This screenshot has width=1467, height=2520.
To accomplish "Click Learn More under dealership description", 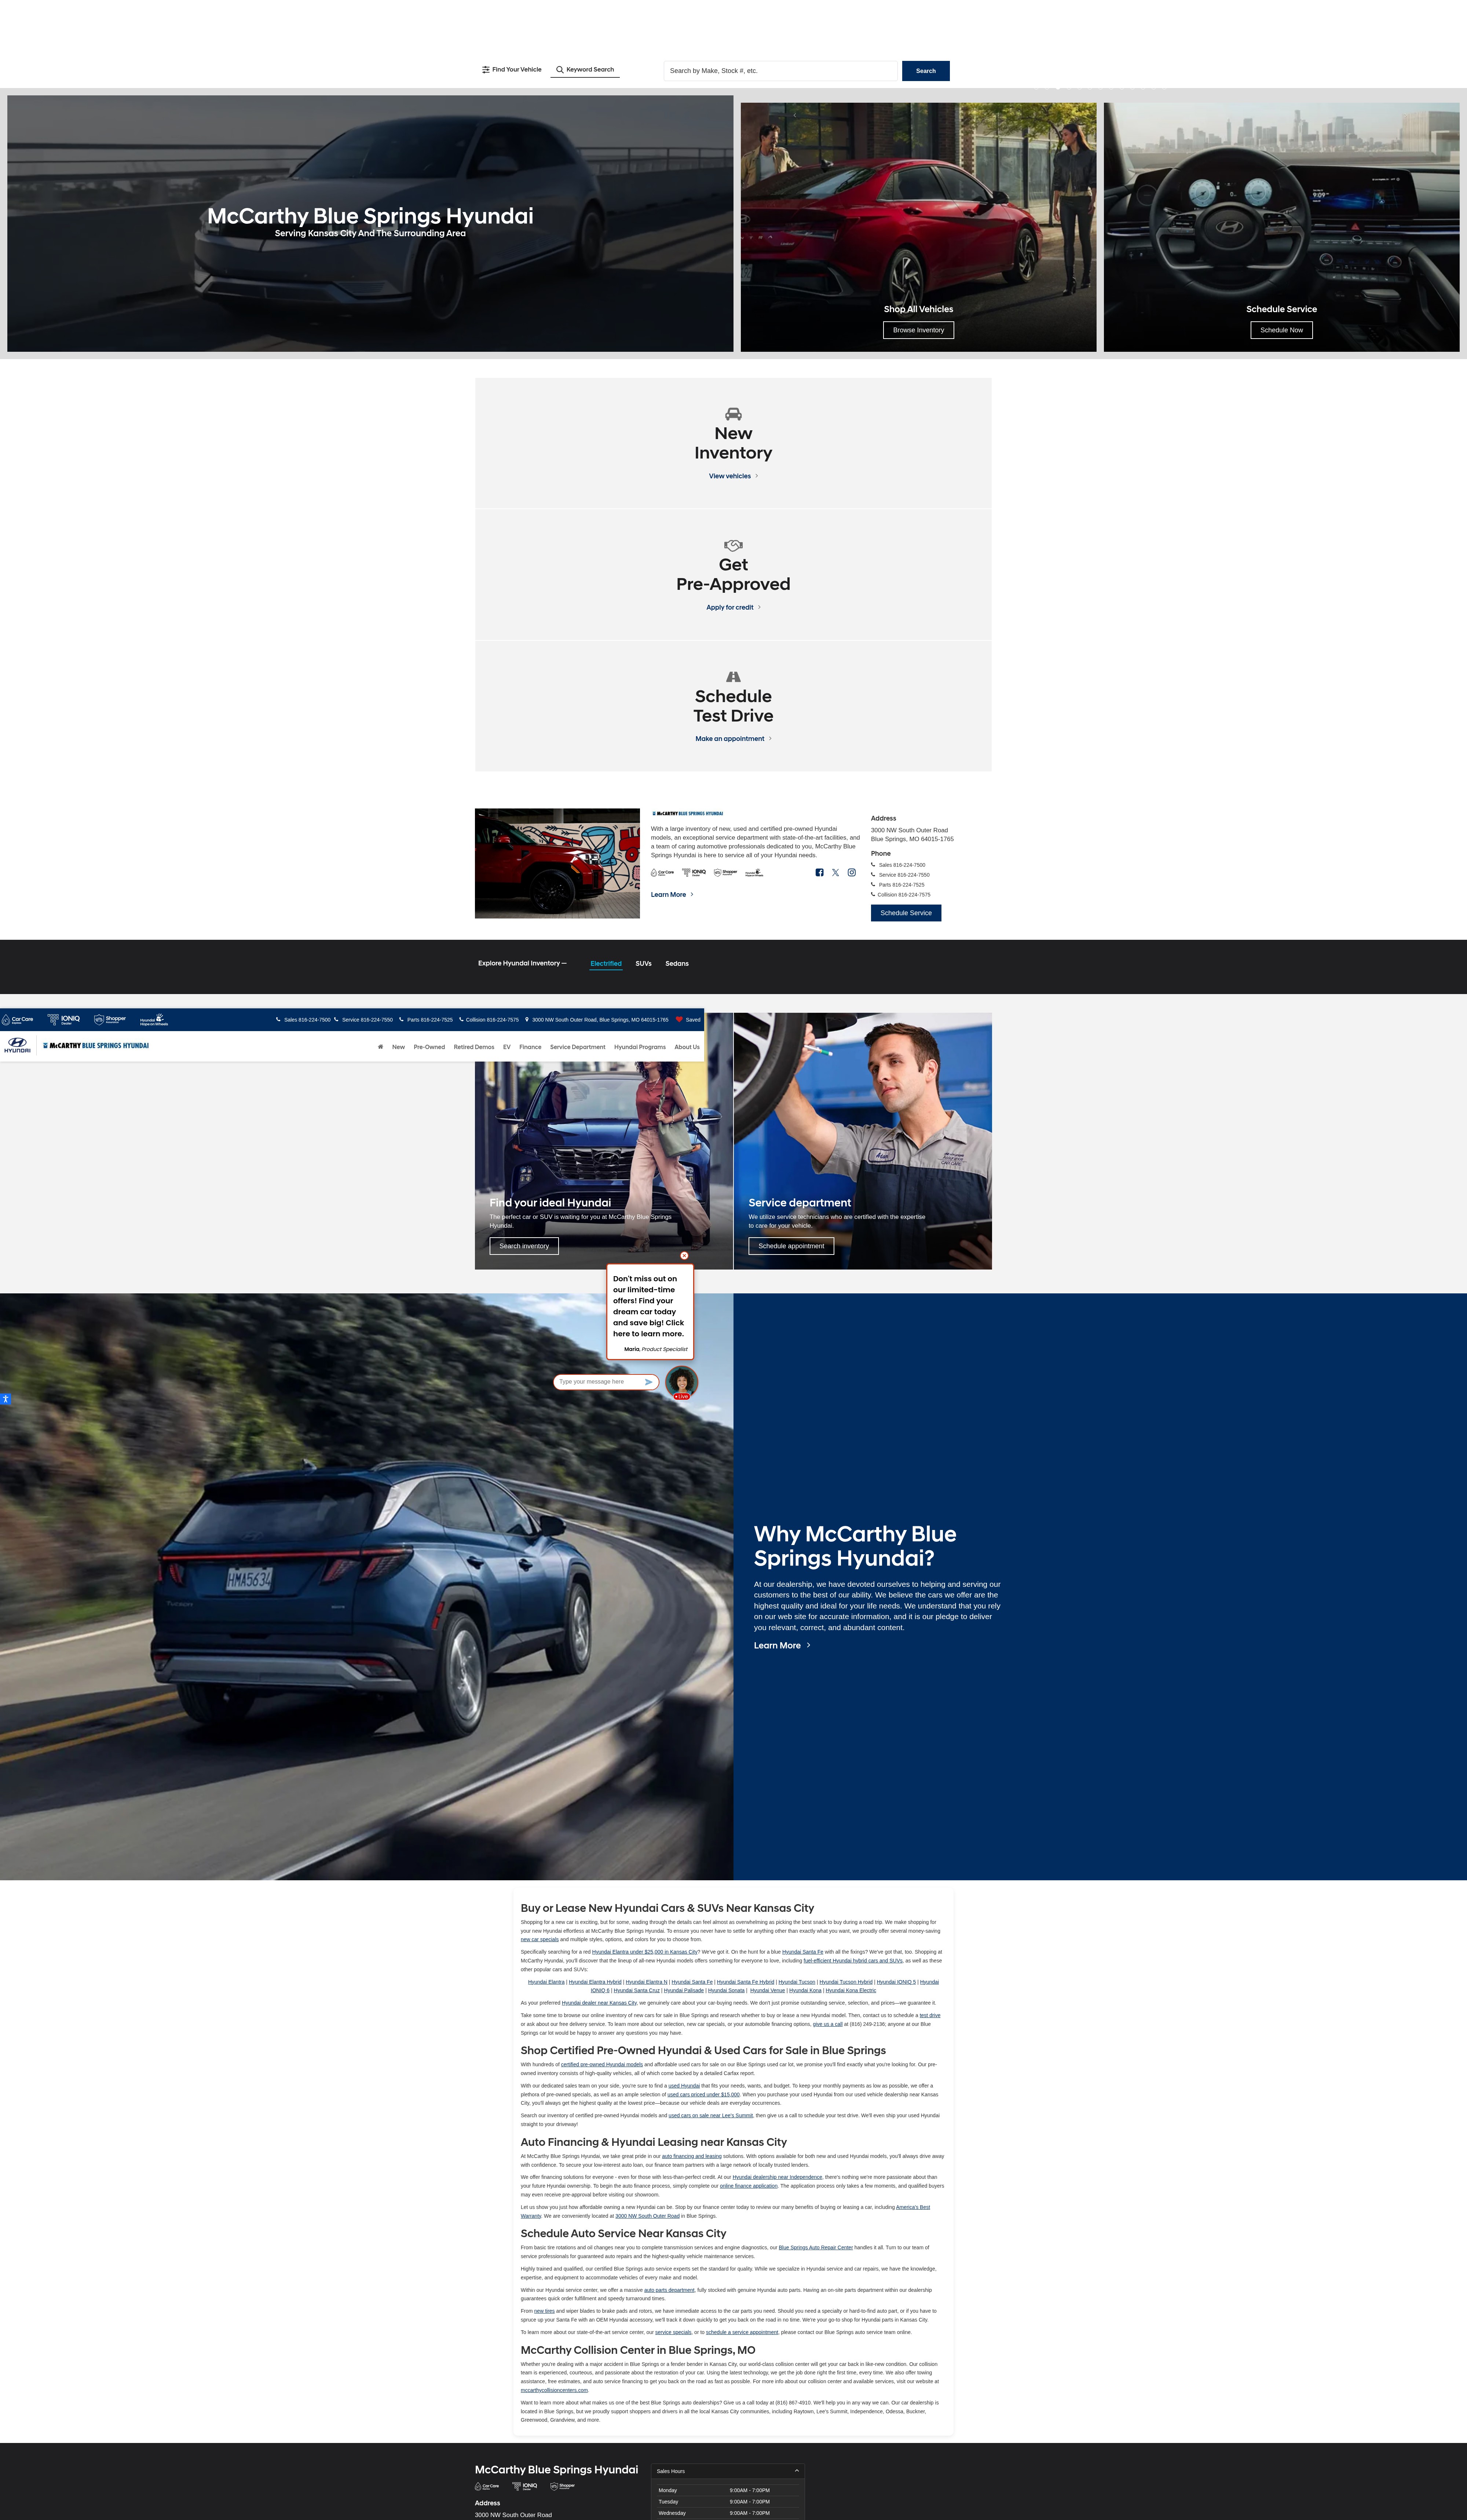I will coord(672,895).
